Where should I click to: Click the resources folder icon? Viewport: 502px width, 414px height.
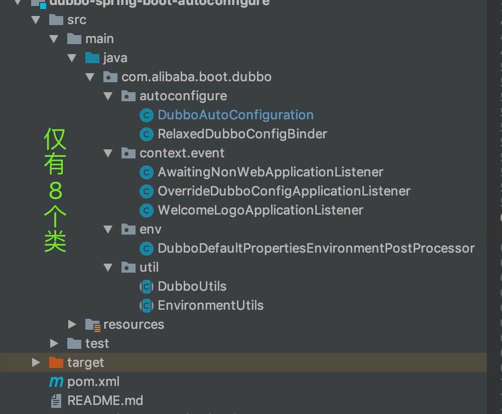click(x=92, y=325)
